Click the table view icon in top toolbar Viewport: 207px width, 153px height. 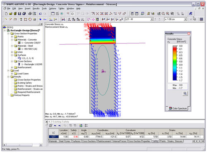pos(137,14)
